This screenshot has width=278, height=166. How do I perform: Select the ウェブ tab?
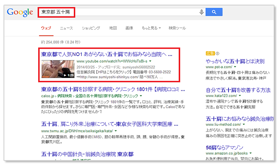pyautogui.click(x=46, y=28)
